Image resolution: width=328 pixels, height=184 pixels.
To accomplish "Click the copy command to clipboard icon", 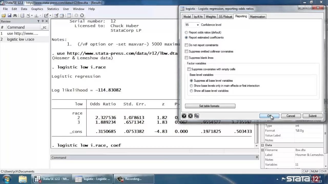I will pos(197,116).
